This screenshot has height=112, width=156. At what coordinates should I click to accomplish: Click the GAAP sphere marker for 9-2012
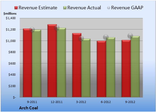pyautogui.click(x=130, y=36)
